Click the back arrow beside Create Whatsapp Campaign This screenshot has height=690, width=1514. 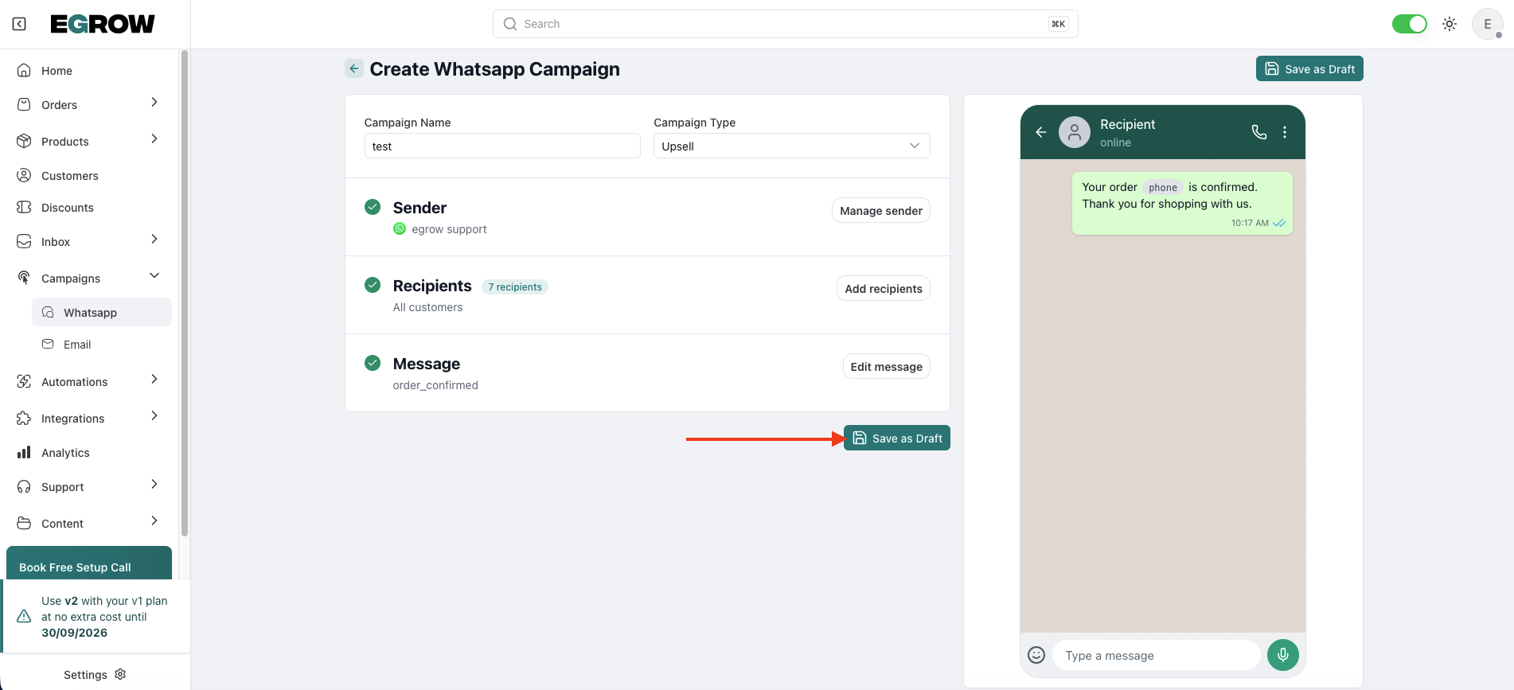coord(354,68)
